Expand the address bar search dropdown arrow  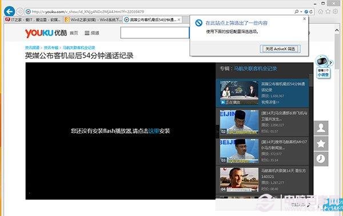(301, 11)
